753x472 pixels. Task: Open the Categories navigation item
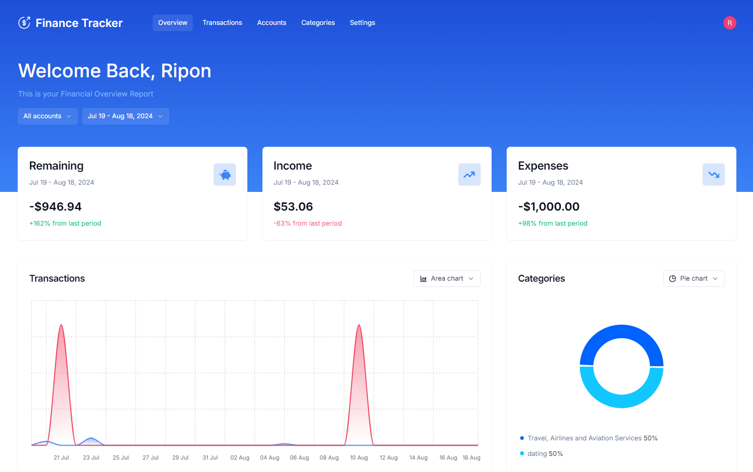318,22
